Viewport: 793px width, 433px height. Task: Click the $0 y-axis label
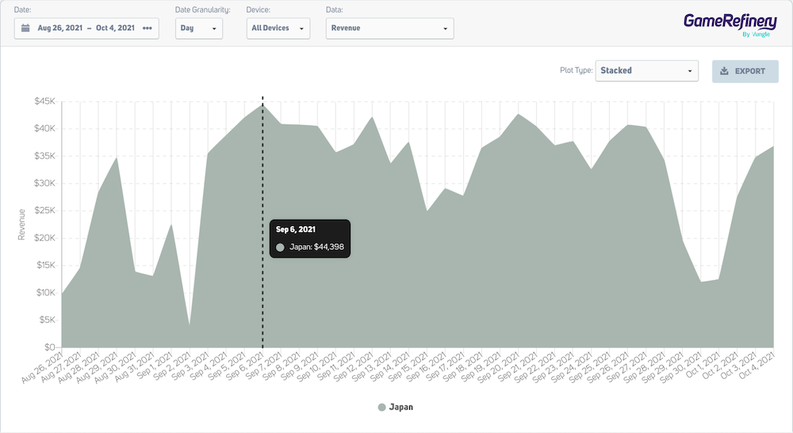[50, 347]
